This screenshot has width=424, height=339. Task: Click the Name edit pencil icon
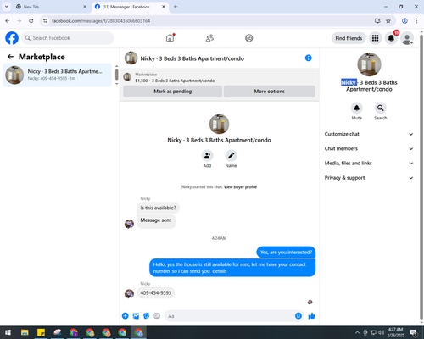(x=231, y=155)
